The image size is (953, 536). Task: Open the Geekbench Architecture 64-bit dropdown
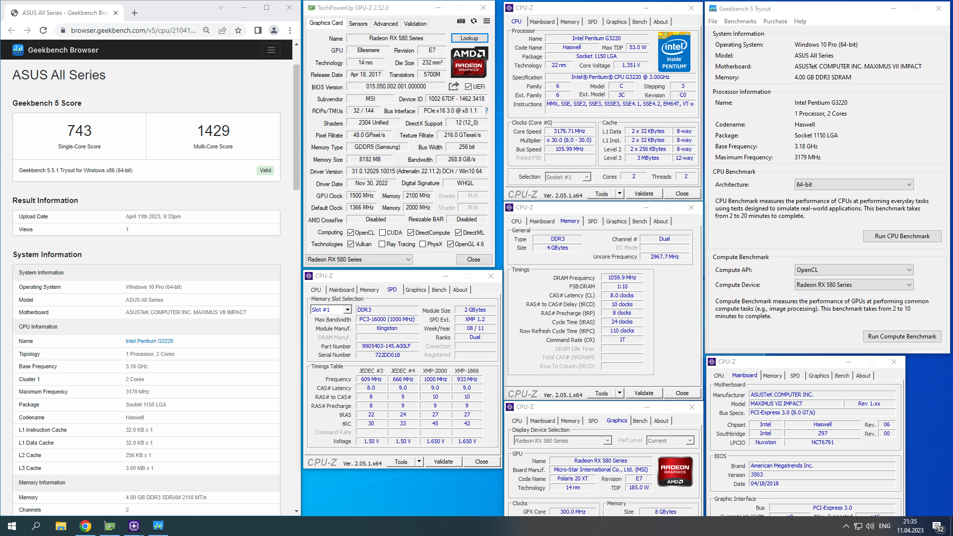pos(854,185)
